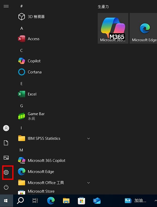Open Settings gear in Start sidebar
This screenshot has width=157, height=207.
click(6, 172)
